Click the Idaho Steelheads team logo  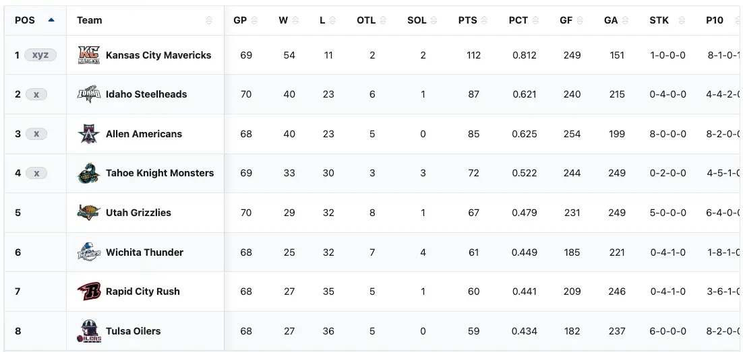coord(89,94)
